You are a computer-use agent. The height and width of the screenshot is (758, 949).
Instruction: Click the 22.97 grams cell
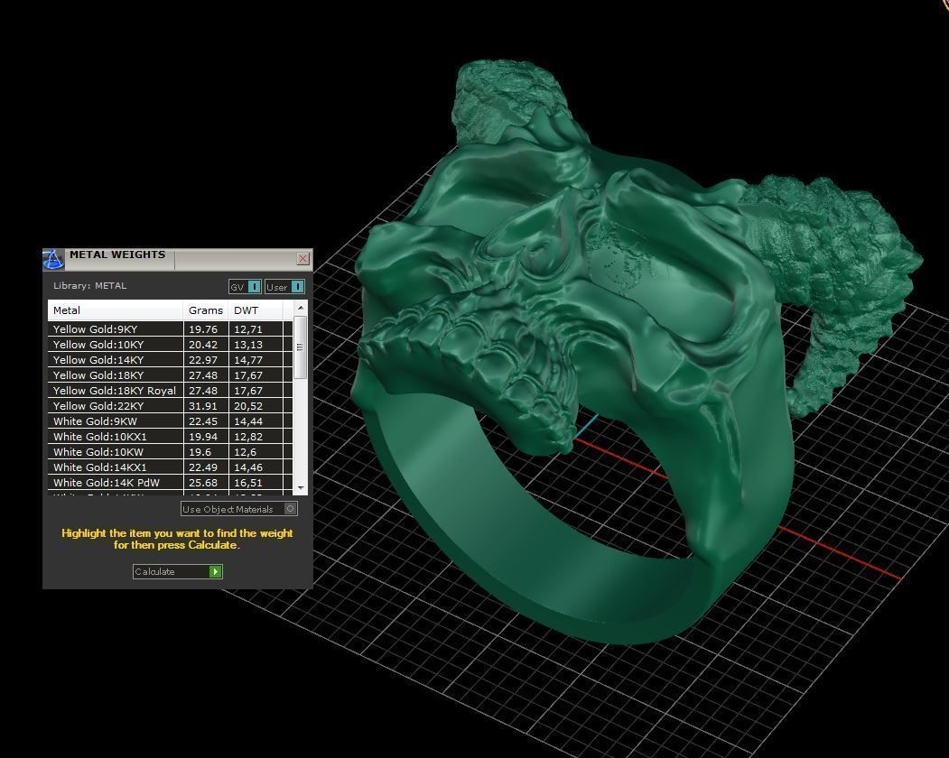(x=206, y=360)
